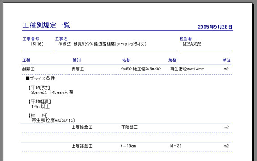Image resolution: width=257 pixels, height=161 pixels.
Task: Select the construction name text with ユニットプライス
Action: click(102, 44)
